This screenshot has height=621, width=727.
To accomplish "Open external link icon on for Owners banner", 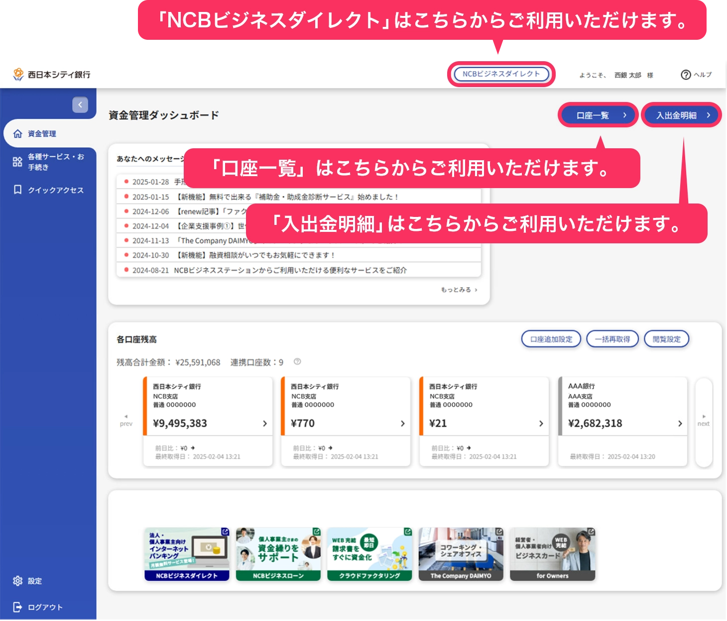I will (x=591, y=532).
